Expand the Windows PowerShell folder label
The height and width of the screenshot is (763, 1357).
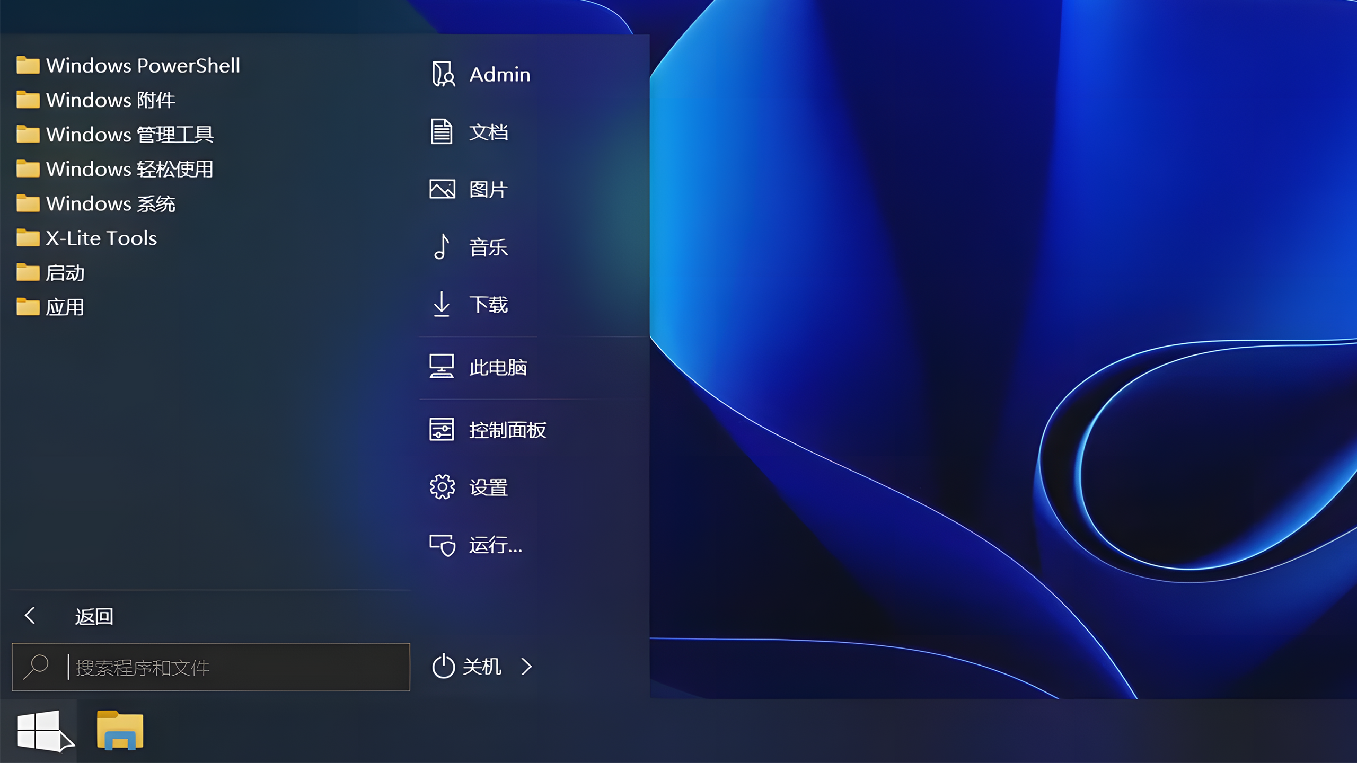143,66
